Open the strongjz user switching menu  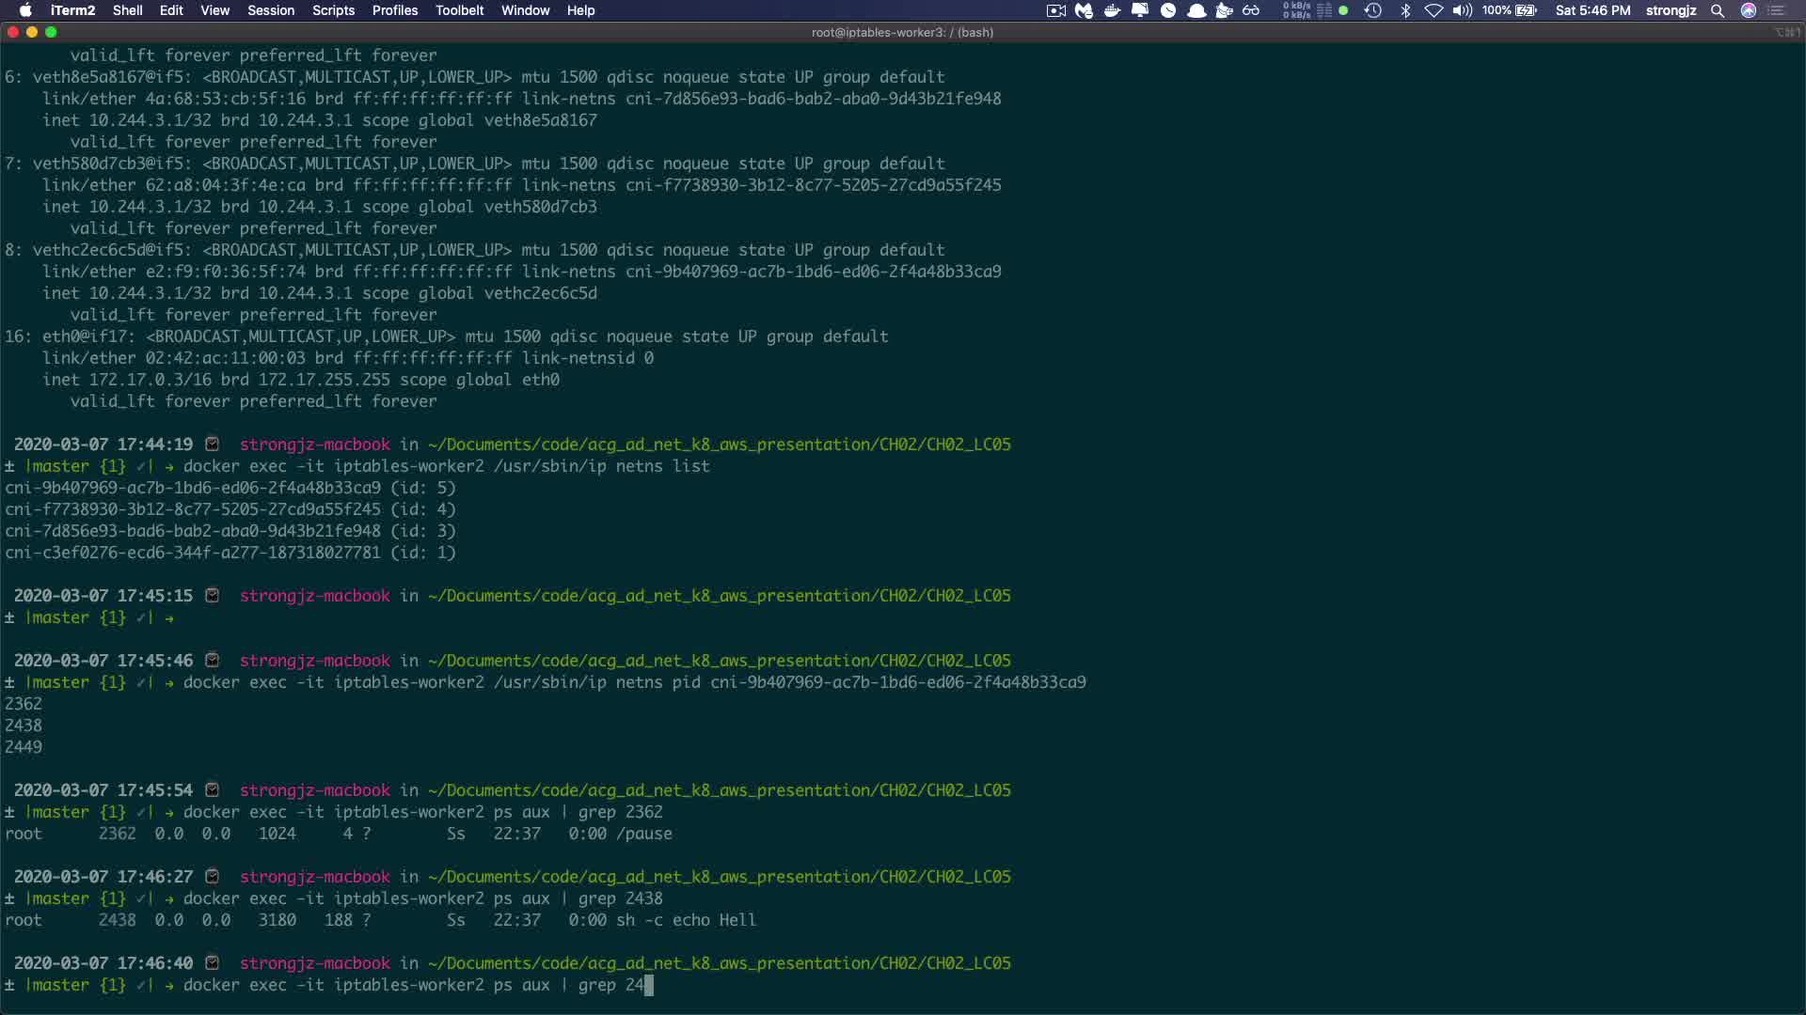pos(1671,10)
